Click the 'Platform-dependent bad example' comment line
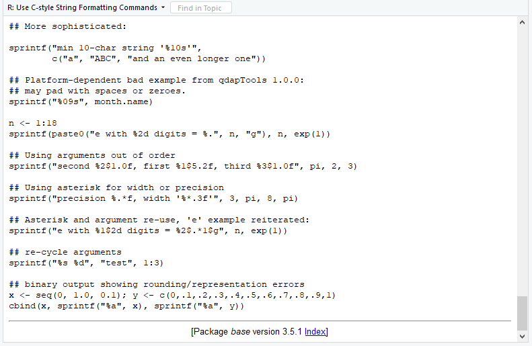 click(157, 81)
